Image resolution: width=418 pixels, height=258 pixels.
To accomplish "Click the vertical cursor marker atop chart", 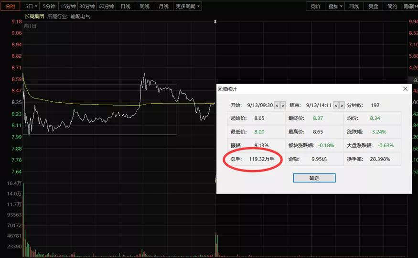I will [x=215, y=21].
